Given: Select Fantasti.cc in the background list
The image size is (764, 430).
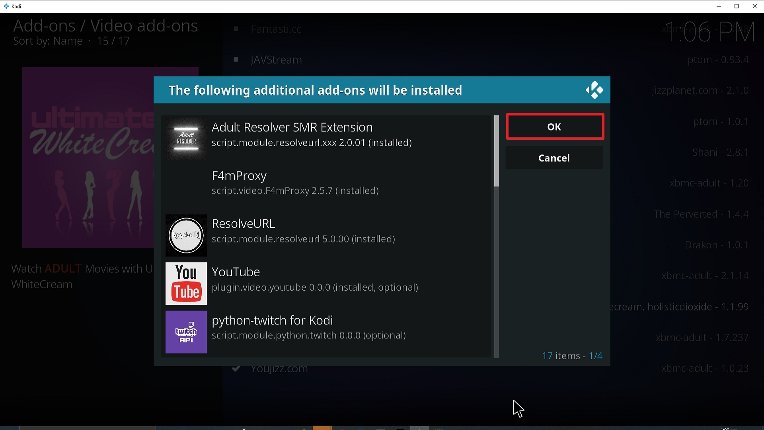Looking at the screenshot, I should point(276,29).
